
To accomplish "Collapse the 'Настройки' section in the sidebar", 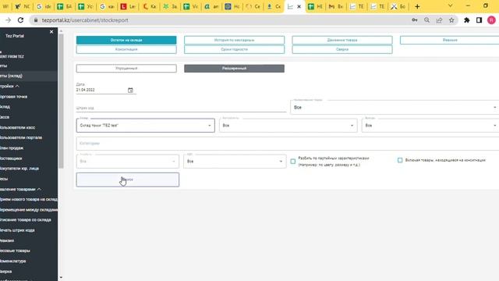I will (x=9, y=87).
